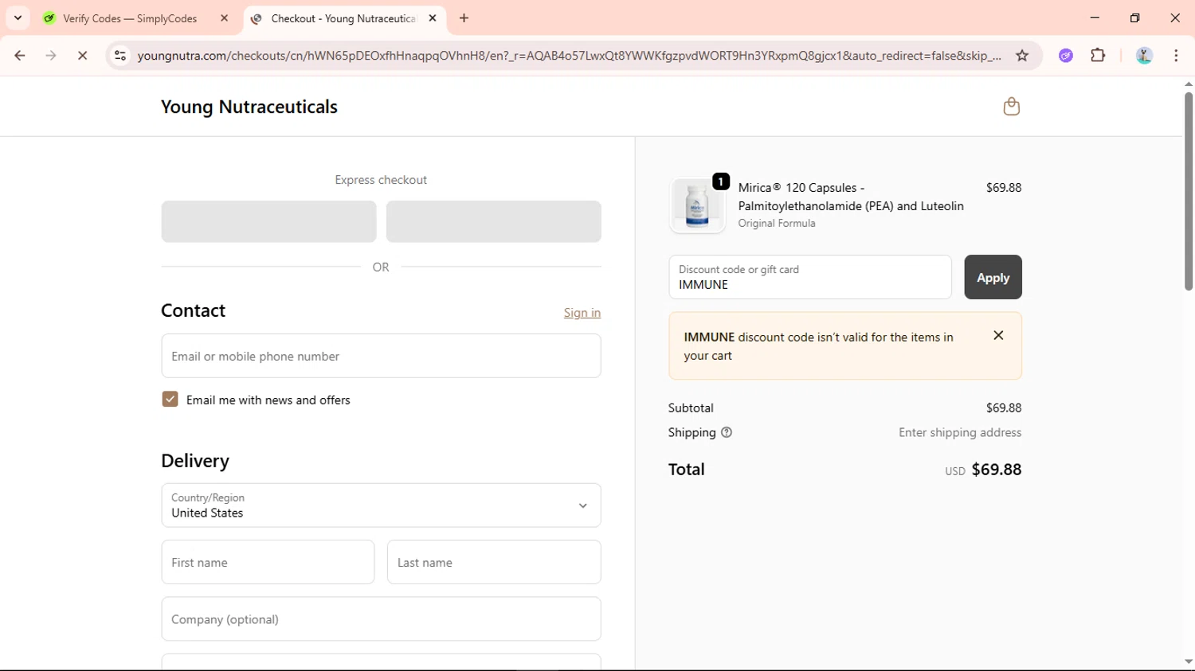Minimize the browser window

click(1095, 18)
